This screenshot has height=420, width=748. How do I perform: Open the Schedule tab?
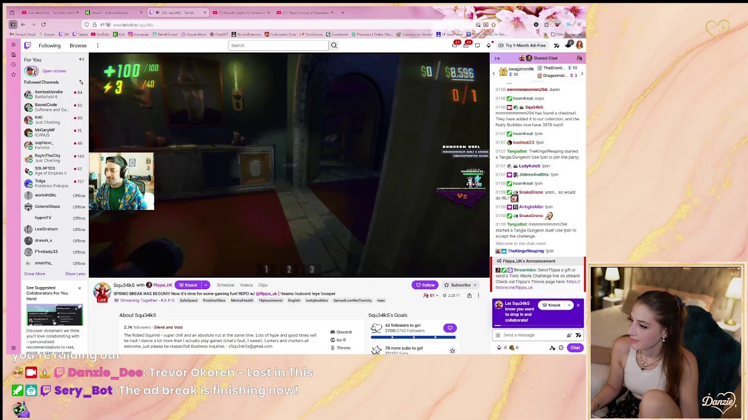(x=225, y=285)
